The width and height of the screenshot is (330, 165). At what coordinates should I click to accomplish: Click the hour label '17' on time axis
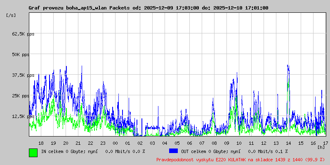click(x=325, y=143)
